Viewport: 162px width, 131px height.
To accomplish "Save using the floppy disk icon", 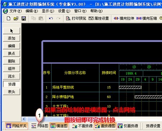I will click(24, 19).
